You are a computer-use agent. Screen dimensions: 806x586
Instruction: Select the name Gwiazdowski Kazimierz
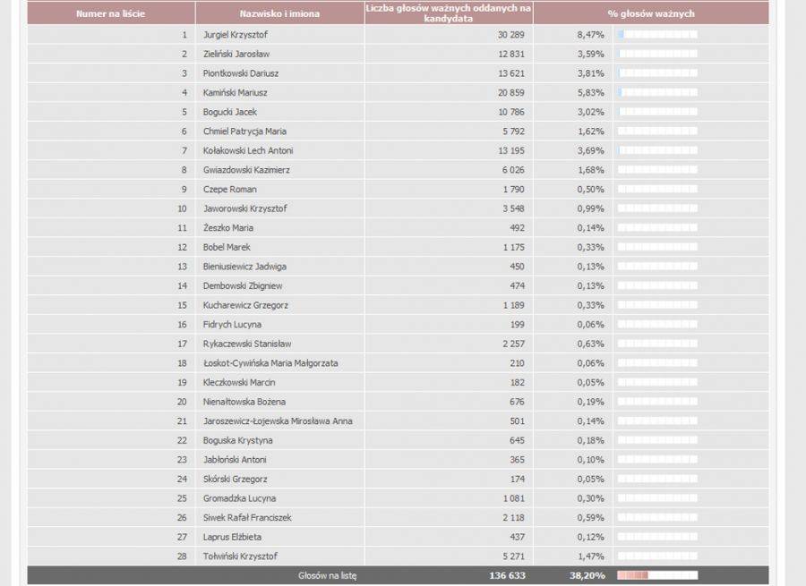tap(246, 170)
